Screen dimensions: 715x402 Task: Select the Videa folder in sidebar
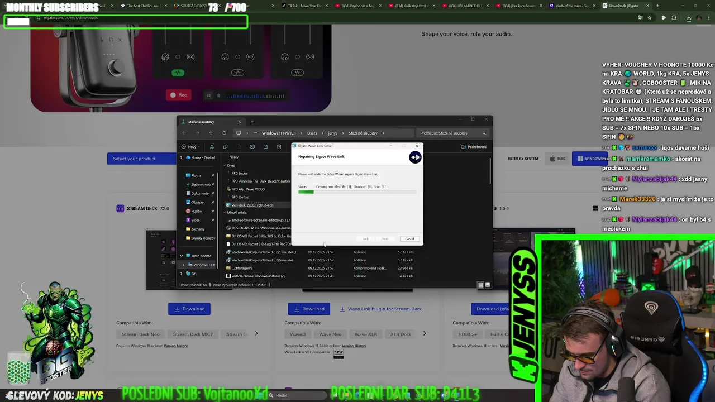195,220
